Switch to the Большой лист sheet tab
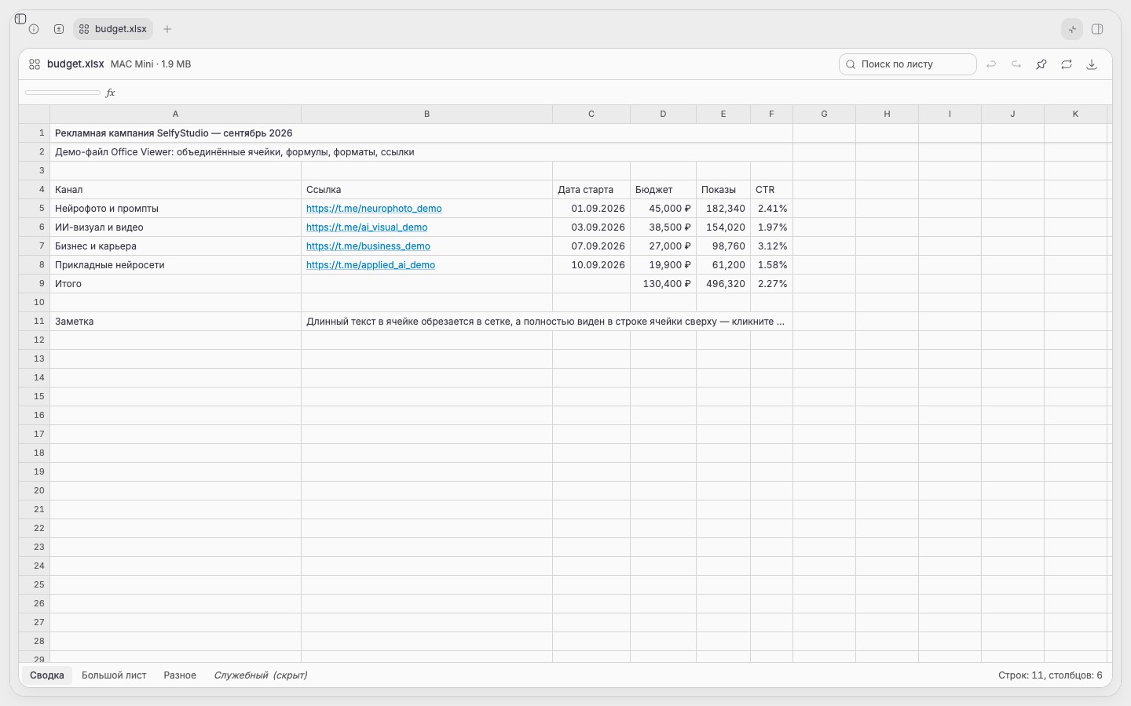Screen dimensions: 1131x706 coord(114,675)
